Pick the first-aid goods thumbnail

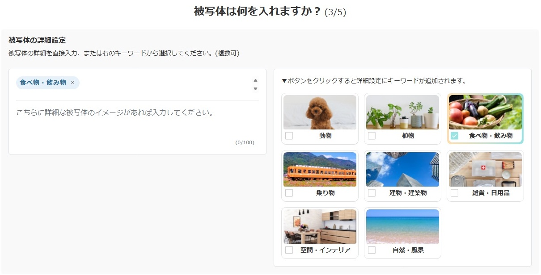tap(485, 169)
